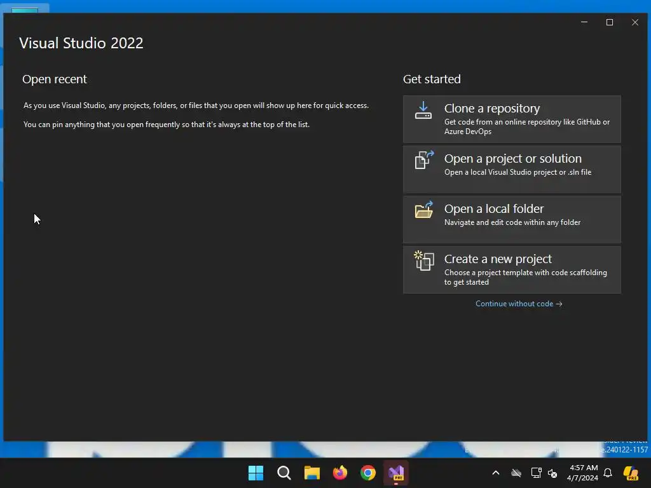Select the Clone a repository heading

click(x=492, y=108)
